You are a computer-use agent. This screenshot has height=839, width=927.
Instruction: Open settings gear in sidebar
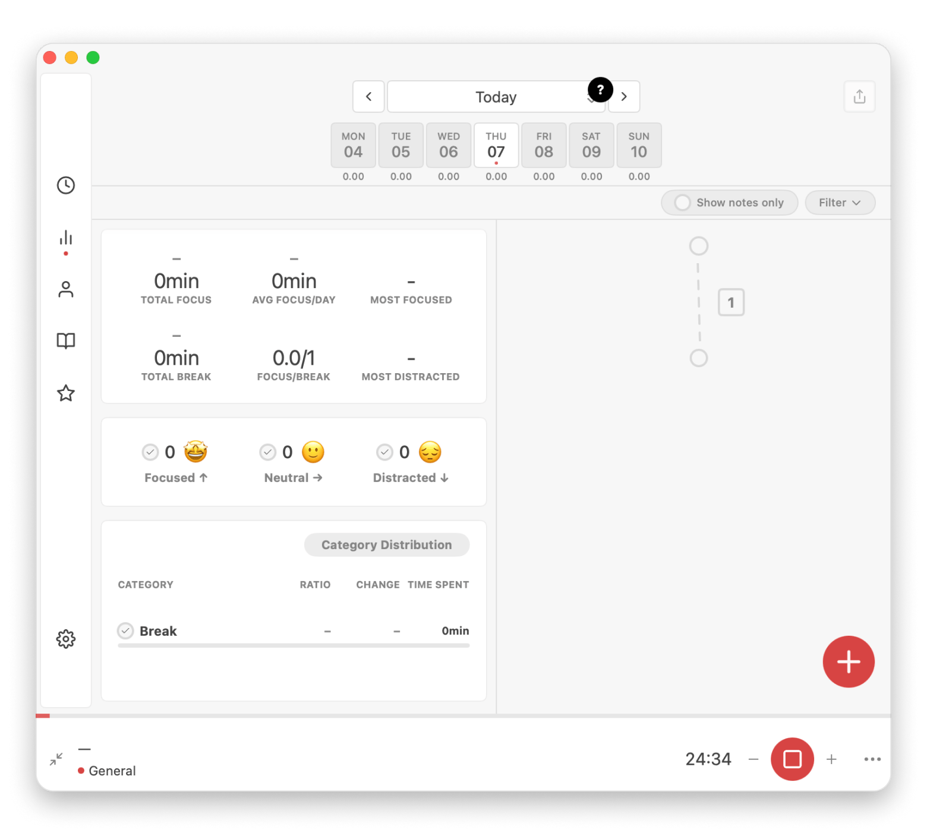[66, 639]
